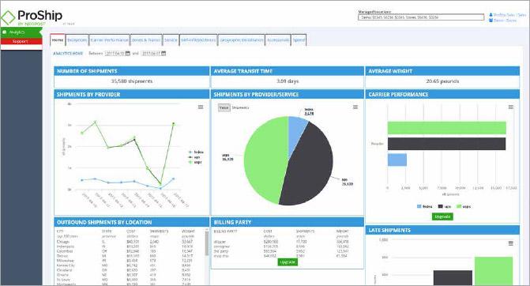The height and width of the screenshot is (286, 530).
Task: Click the Upgrade button in Billing Party
Action: (x=288, y=262)
